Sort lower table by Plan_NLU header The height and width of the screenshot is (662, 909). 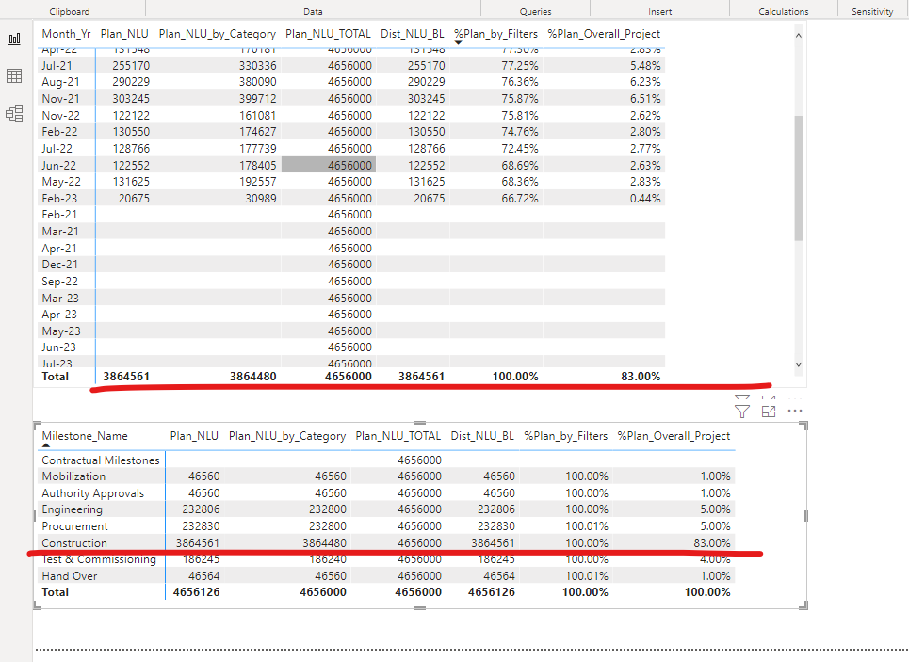pos(194,436)
